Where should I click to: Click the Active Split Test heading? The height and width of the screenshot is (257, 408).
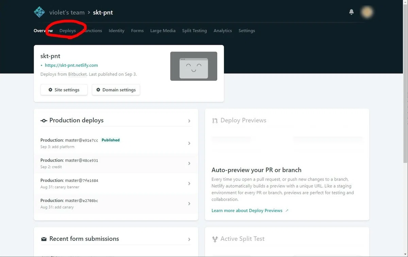(242, 239)
